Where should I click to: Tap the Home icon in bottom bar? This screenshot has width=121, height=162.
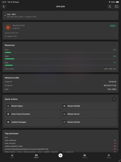[12, 155]
